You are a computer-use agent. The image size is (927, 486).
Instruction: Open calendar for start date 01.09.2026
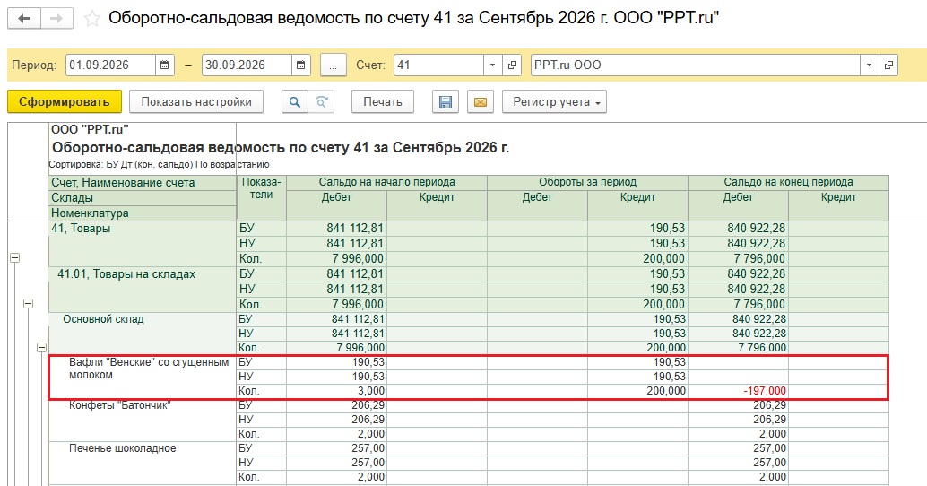[164, 65]
